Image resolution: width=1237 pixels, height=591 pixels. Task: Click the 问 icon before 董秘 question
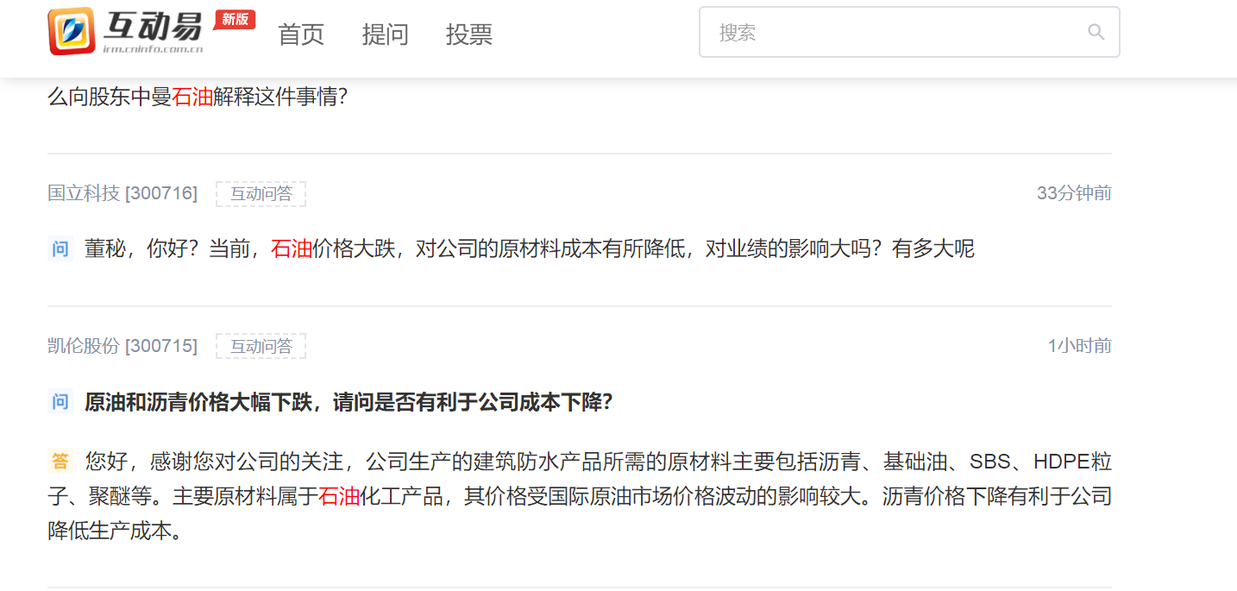tap(60, 249)
